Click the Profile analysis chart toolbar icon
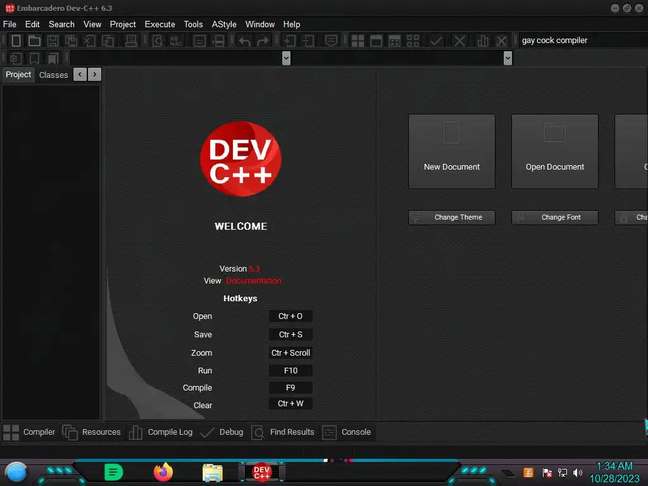 (483, 40)
